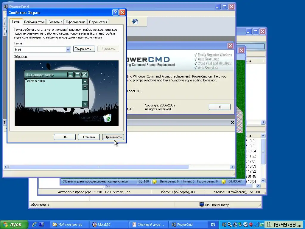The height and width of the screenshot is (229, 305).
Task: Apply theme with Применить button
Action: point(113,137)
